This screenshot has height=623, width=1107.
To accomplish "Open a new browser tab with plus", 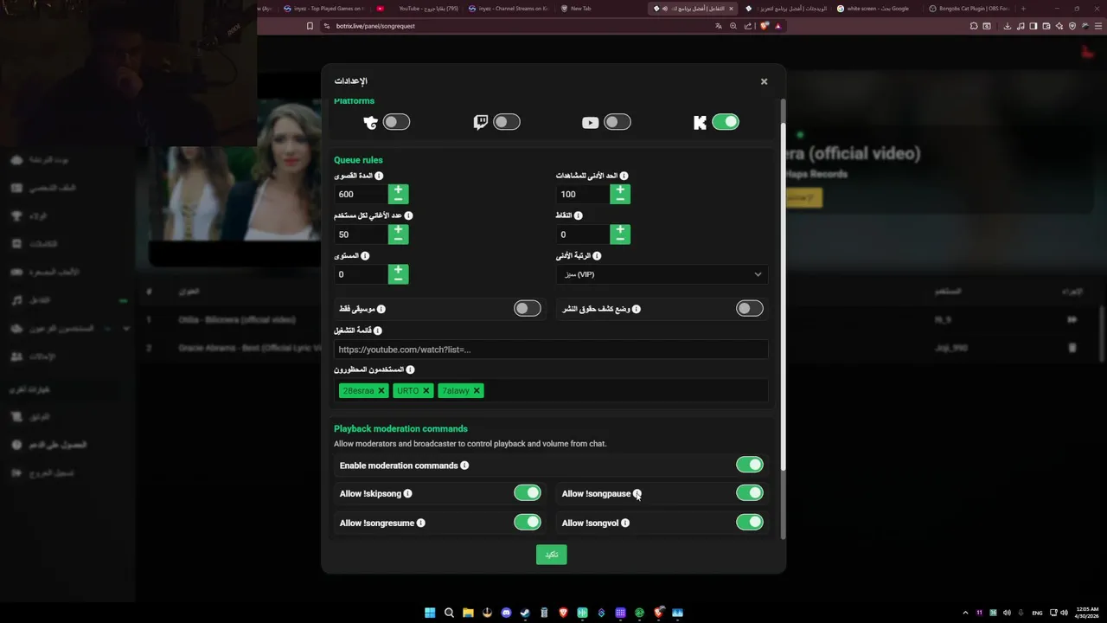I will pos(1023,9).
